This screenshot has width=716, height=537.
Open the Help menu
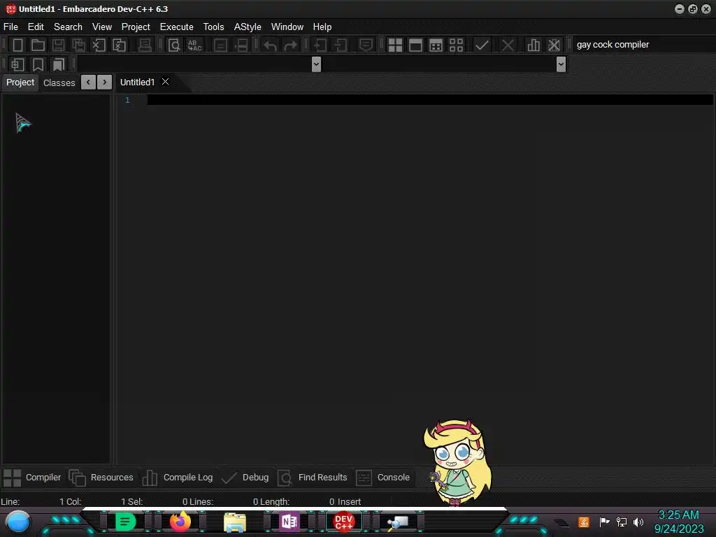pyautogui.click(x=322, y=27)
